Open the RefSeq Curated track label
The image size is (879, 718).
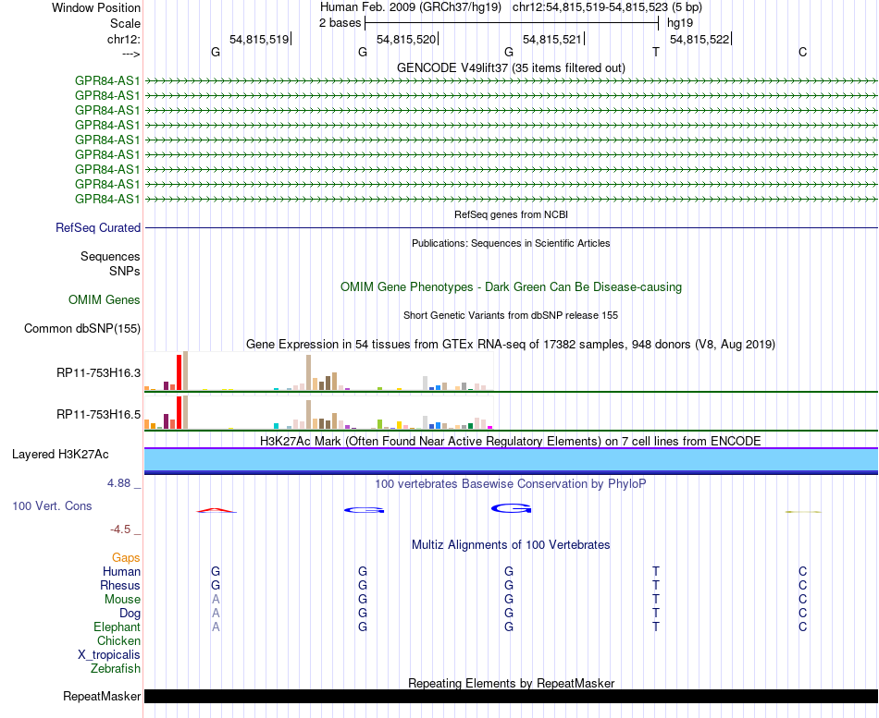click(98, 228)
